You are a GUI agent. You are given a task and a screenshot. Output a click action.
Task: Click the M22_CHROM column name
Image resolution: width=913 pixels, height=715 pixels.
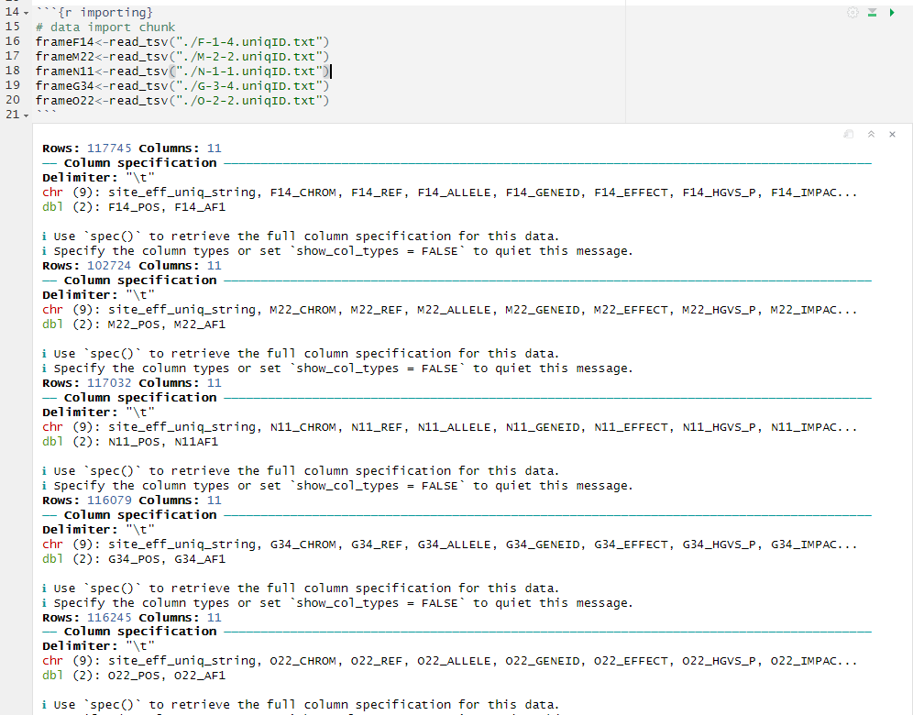tap(302, 310)
